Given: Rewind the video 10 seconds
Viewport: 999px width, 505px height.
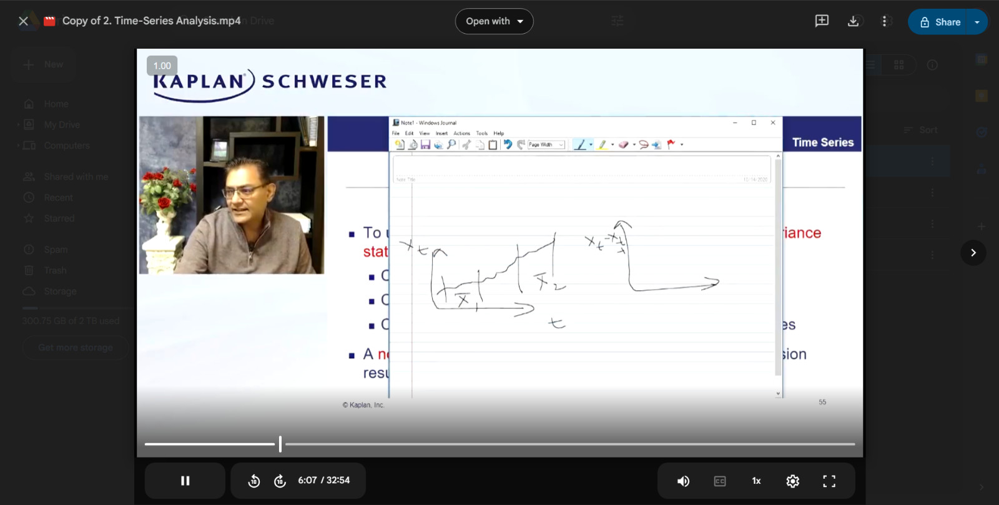Looking at the screenshot, I should 254,481.
